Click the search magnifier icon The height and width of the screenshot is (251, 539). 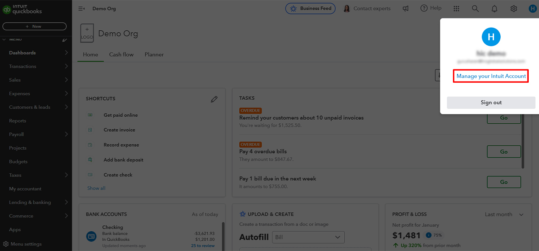click(475, 8)
